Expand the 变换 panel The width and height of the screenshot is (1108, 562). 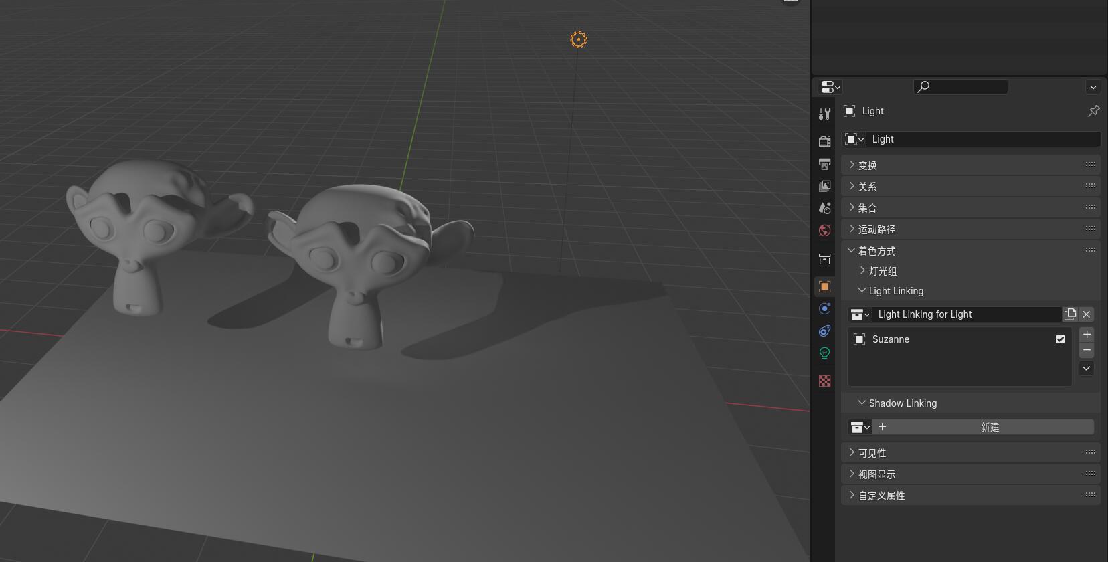coord(970,165)
